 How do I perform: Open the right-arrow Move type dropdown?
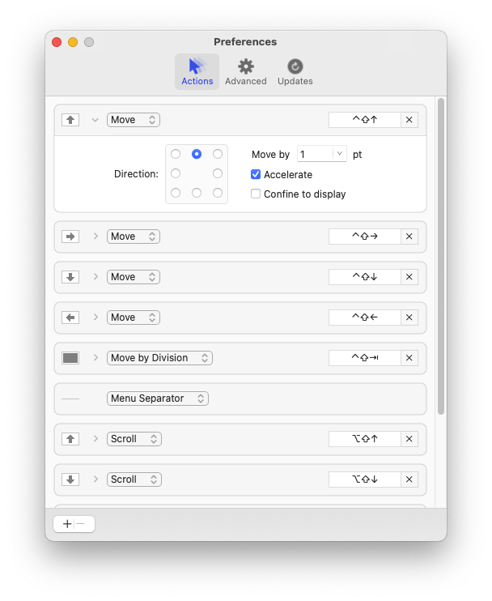pyautogui.click(x=134, y=237)
